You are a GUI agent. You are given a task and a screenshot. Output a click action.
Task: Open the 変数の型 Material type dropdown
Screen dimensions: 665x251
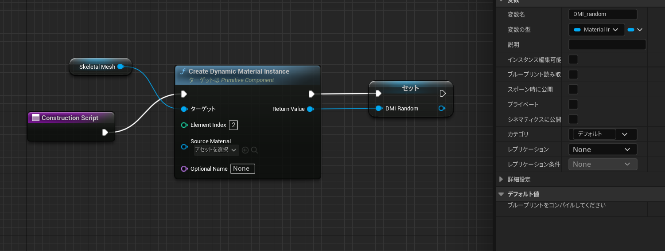pyautogui.click(x=596, y=30)
